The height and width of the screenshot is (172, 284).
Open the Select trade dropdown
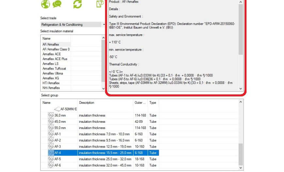(x=104, y=24)
